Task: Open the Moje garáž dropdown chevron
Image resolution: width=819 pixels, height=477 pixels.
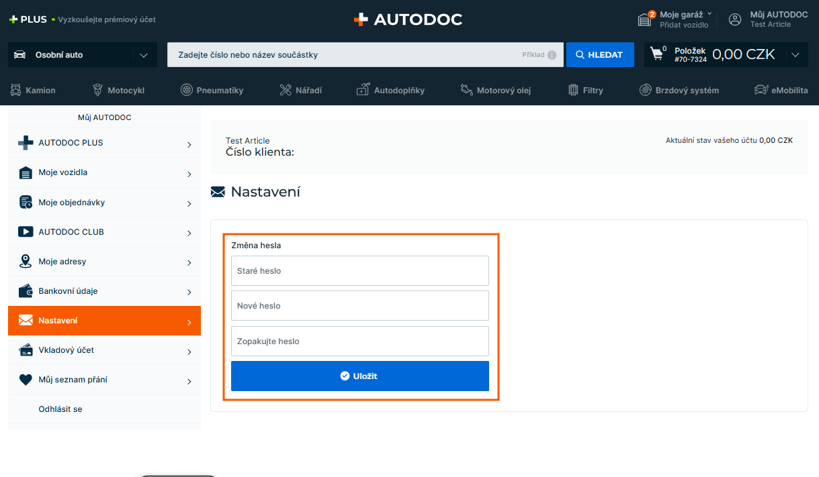Action: point(709,13)
